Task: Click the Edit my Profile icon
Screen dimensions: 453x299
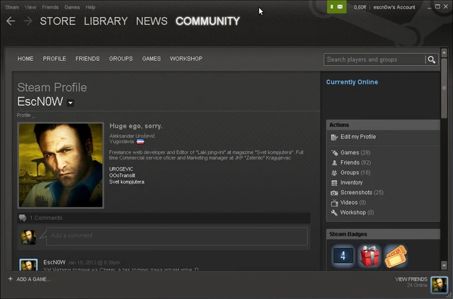Action: [x=334, y=137]
